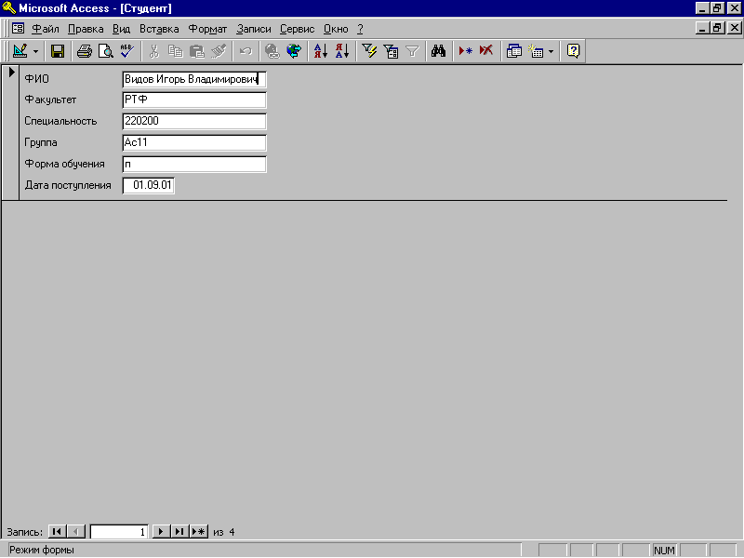Open the Сервис menu

click(x=297, y=29)
